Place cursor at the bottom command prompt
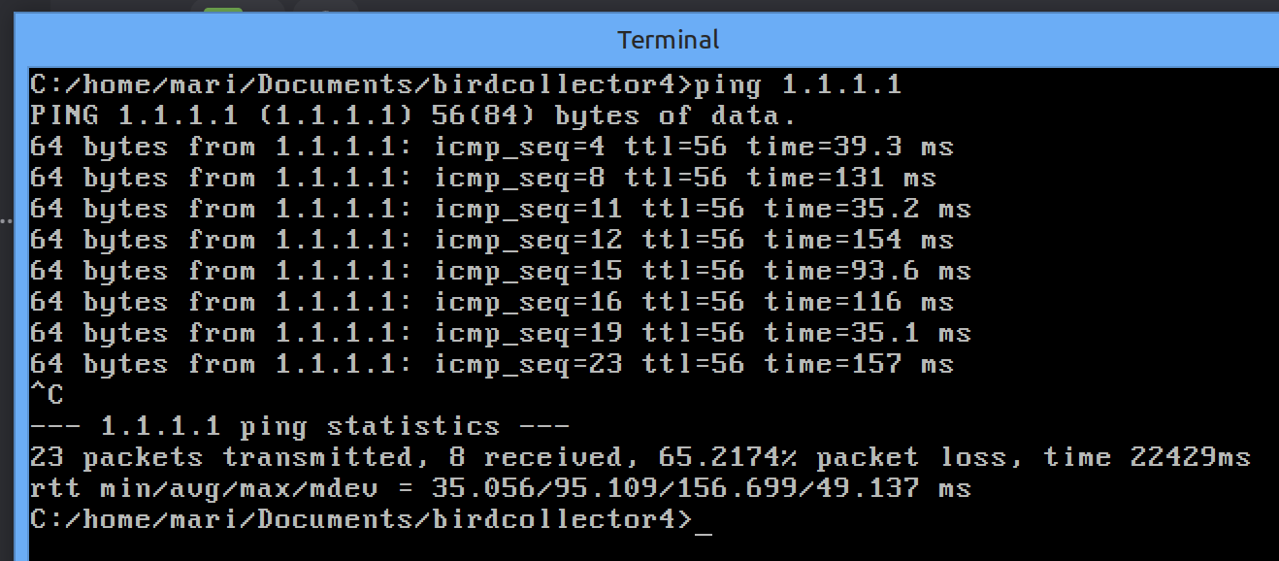Image resolution: width=1279 pixels, height=561 pixels. click(x=704, y=520)
